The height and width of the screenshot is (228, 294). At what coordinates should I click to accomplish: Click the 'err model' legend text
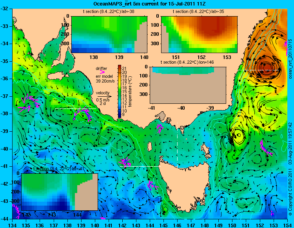(104, 76)
